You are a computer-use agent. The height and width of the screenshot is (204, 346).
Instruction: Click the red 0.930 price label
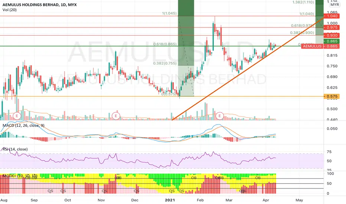click(x=332, y=35)
